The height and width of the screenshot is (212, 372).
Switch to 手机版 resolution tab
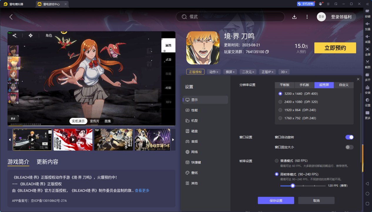[304, 85]
